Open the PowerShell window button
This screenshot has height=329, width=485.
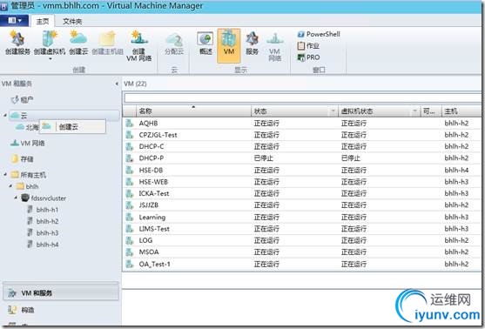point(319,34)
